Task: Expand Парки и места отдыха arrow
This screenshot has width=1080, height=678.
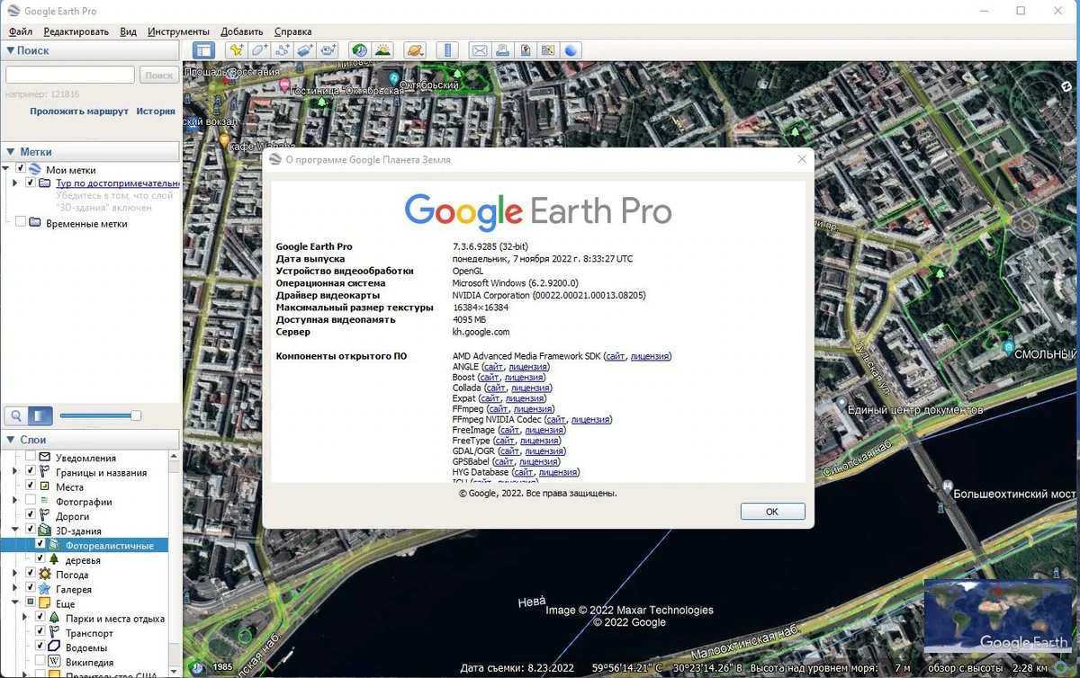Action: coord(24,619)
